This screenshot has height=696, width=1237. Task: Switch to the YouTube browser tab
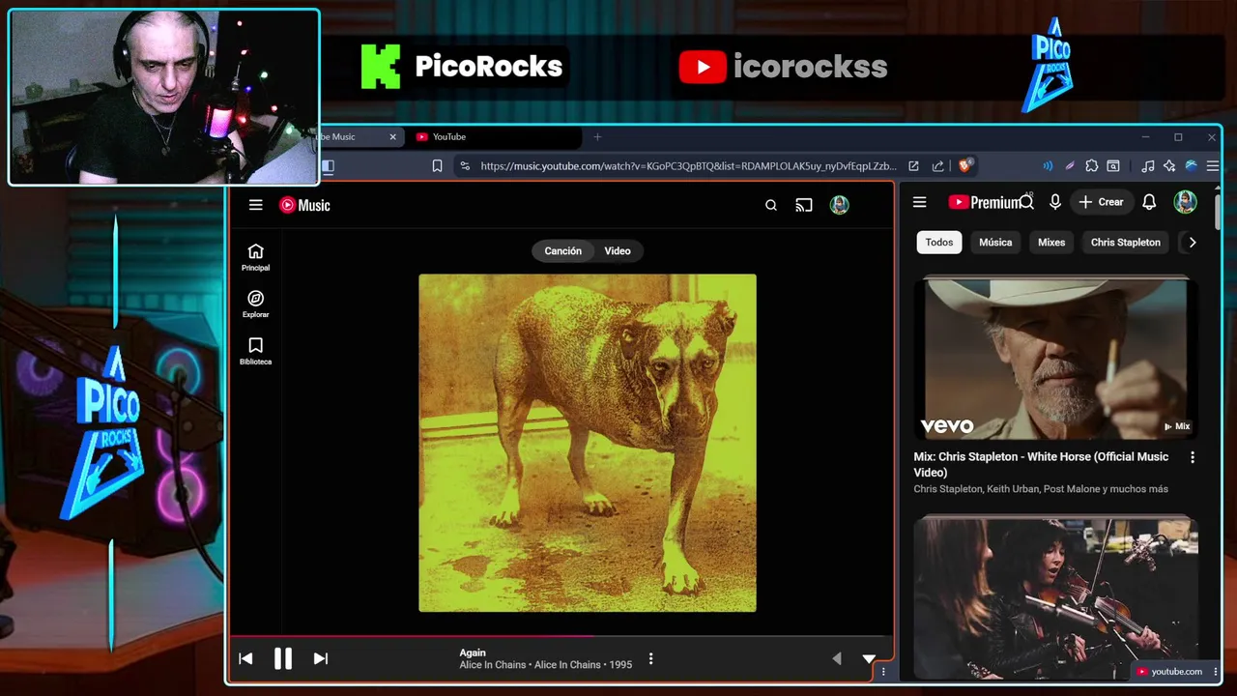[x=493, y=137]
